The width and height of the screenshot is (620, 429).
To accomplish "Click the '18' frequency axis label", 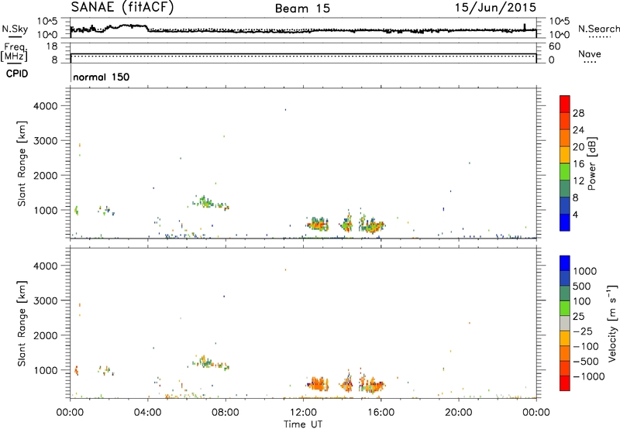I will coord(52,46).
